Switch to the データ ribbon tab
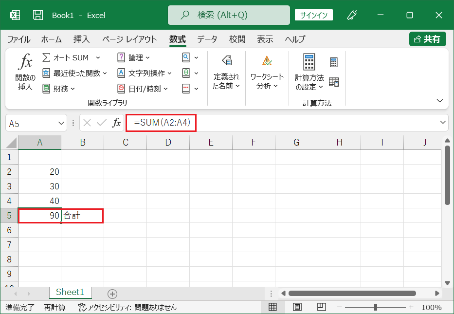Image resolution: width=454 pixels, height=314 pixels. (x=207, y=39)
